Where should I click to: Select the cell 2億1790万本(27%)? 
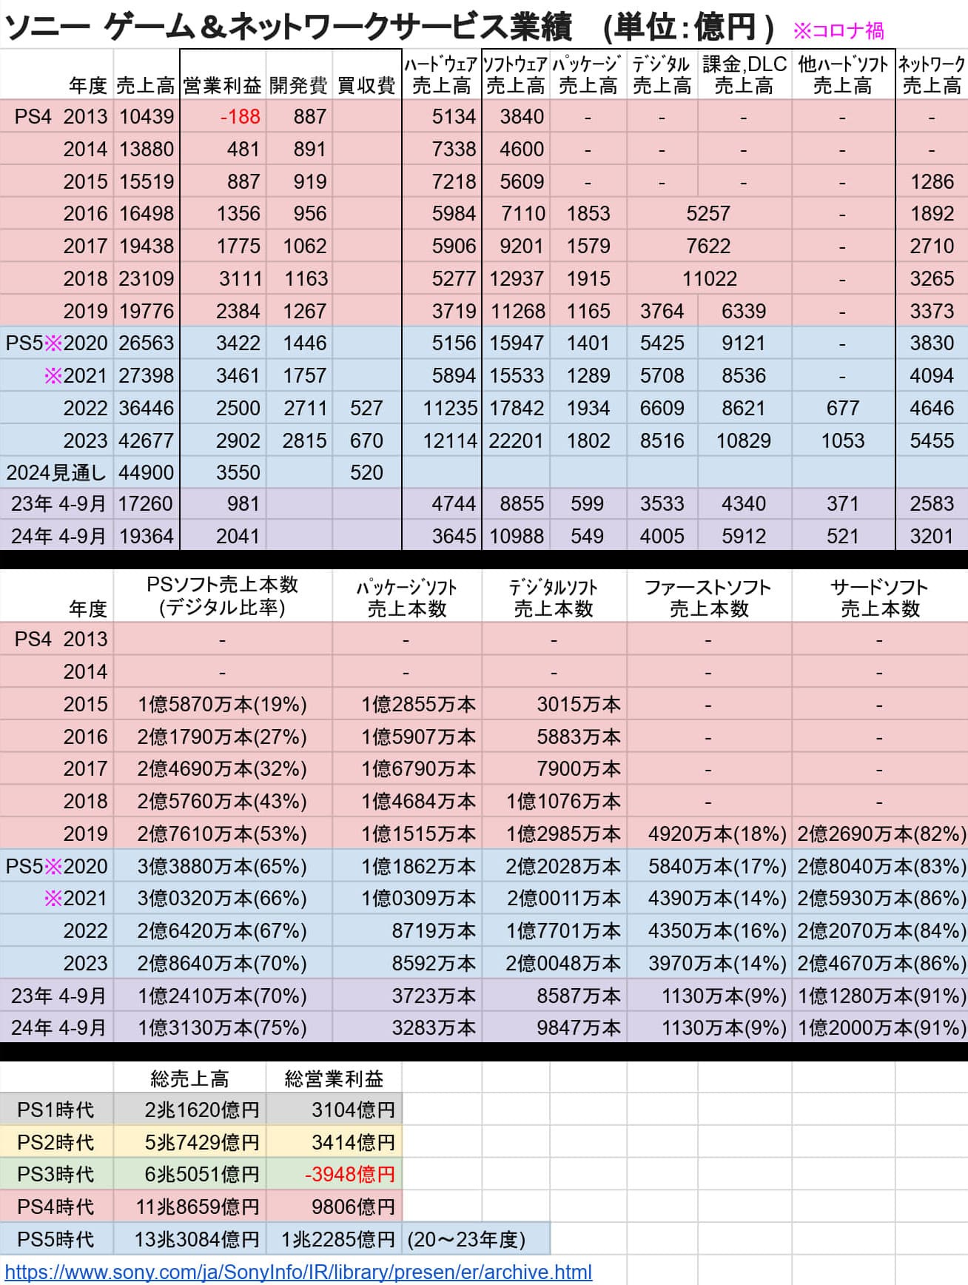point(222,737)
